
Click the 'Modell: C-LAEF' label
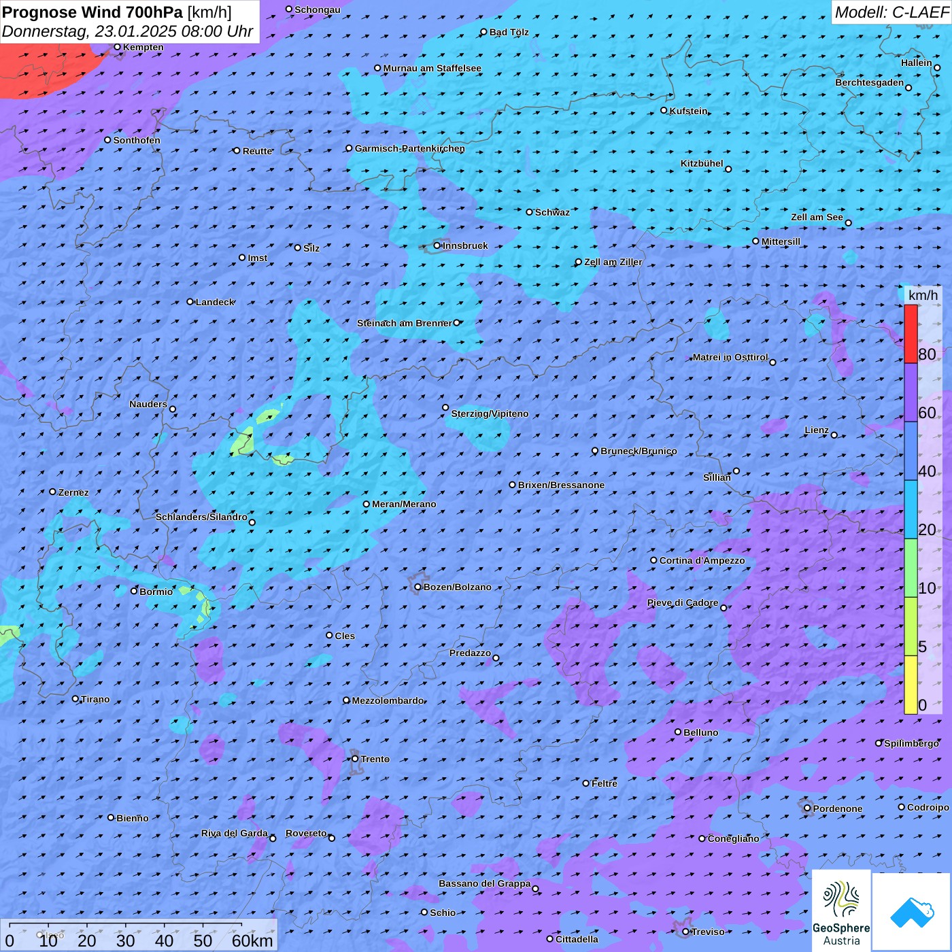tap(891, 12)
